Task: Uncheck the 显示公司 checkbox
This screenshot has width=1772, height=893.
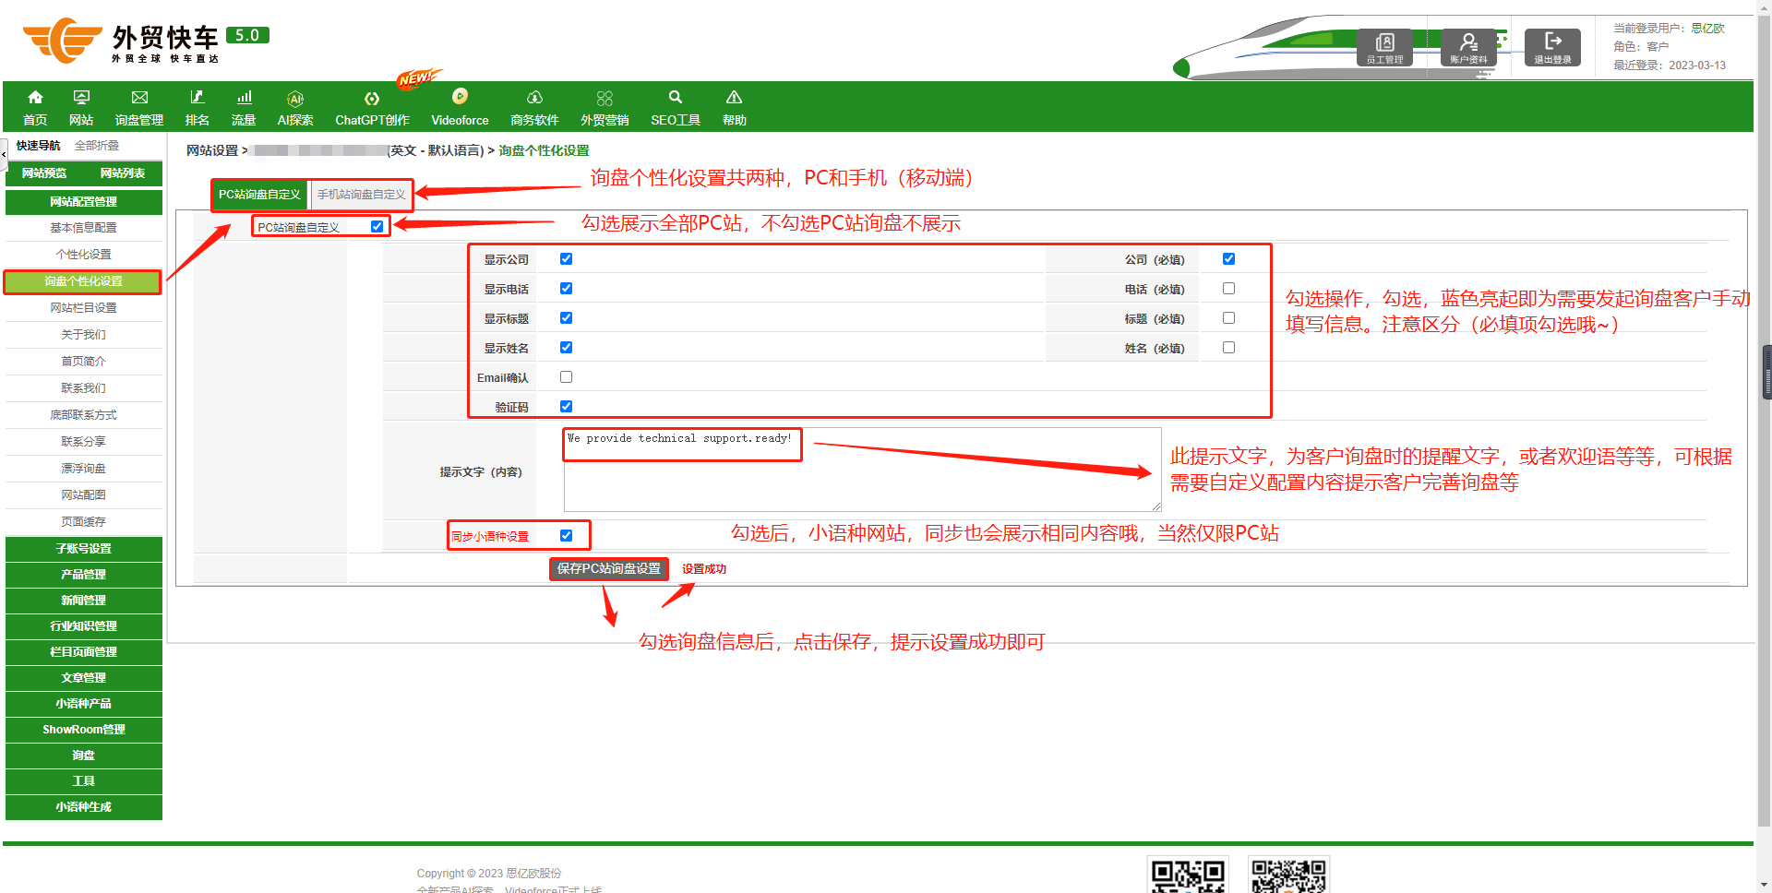Action: tap(567, 259)
